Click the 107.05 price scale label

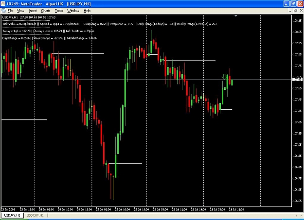297,144
